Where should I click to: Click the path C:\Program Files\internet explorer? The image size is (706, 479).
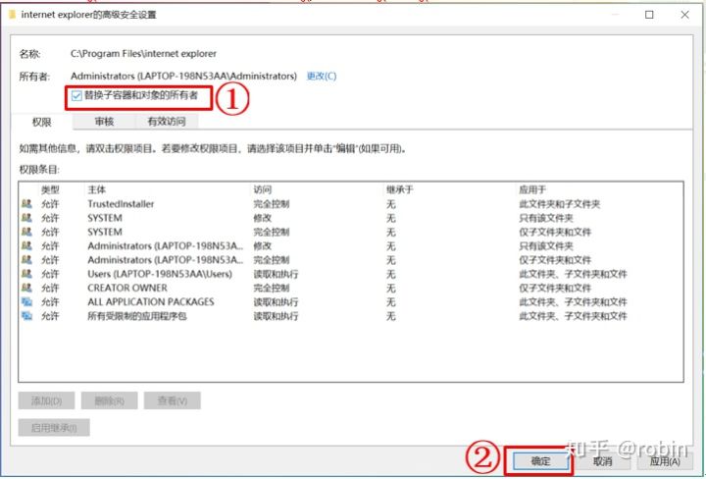pos(143,54)
